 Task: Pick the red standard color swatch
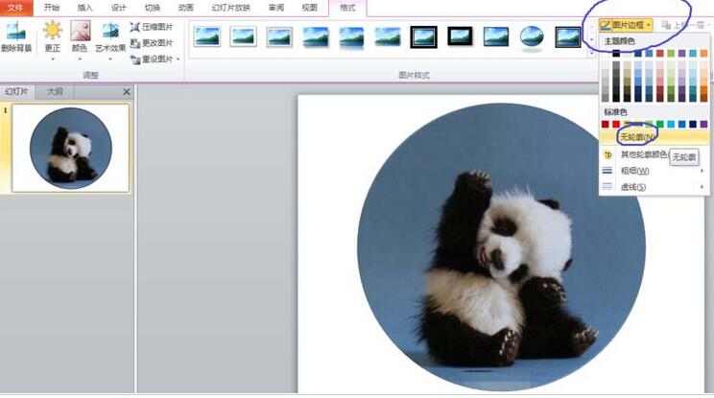tap(617, 124)
